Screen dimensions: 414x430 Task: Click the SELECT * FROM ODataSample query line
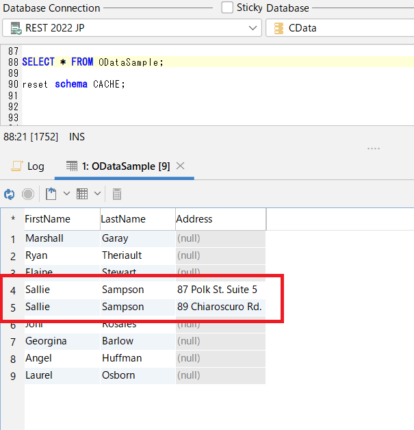click(92, 62)
